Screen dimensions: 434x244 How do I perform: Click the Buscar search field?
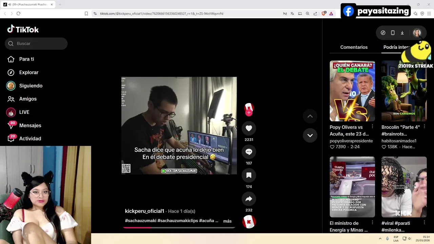[36, 43]
